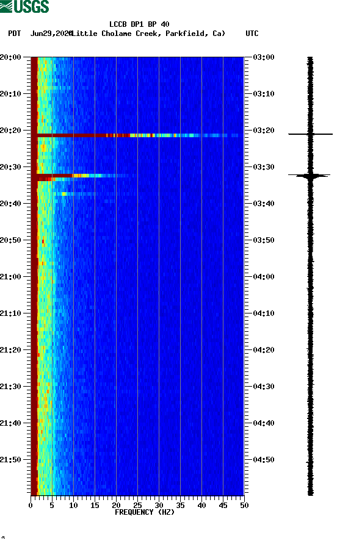Click the 15 Hz frequency tick label

95,506
